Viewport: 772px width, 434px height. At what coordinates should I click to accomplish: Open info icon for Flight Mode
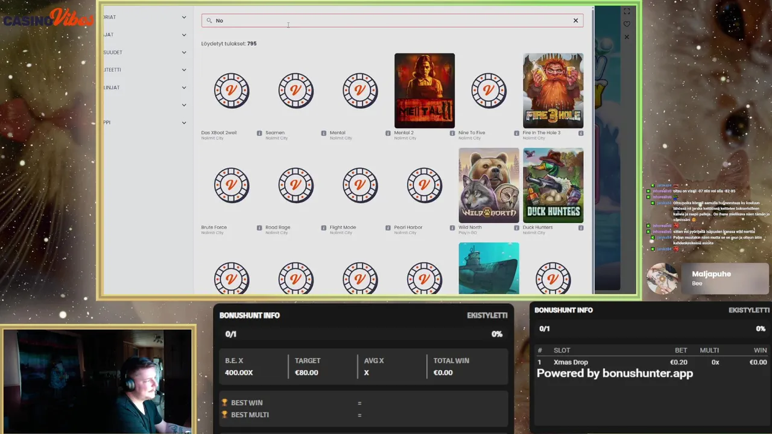388,228
